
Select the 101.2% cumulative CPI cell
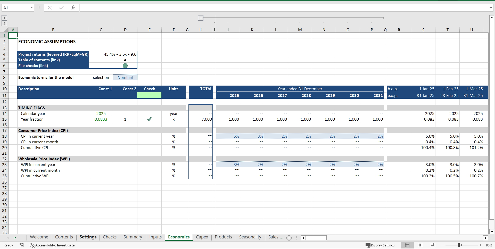[x=472, y=147]
